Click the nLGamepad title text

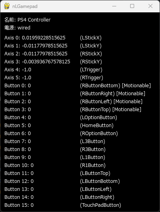[25, 6]
